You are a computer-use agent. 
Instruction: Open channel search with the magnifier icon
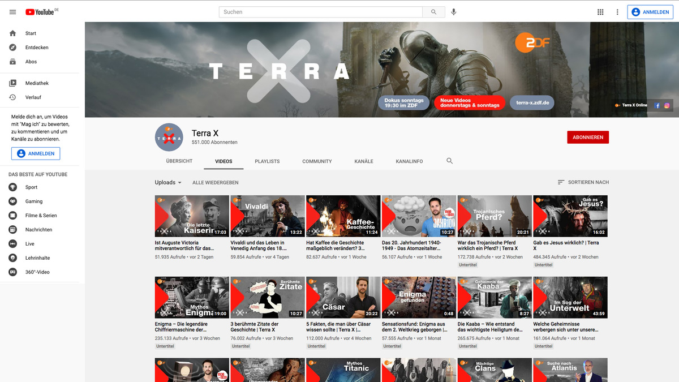click(x=449, y=161)
